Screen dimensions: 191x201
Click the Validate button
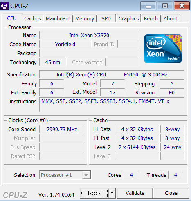(135, 193)
